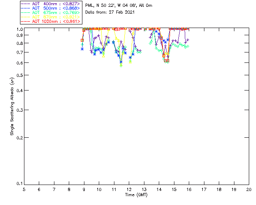This screenshot has height=205, width=256.
Task: Click the '6' hour label on the time axis
Action: (39, 189)
